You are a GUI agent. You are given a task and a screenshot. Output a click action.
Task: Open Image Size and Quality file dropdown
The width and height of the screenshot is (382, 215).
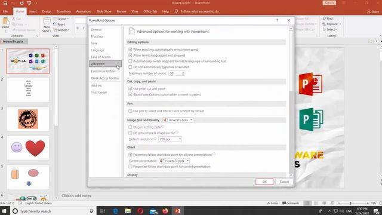(x=178, y=120)
